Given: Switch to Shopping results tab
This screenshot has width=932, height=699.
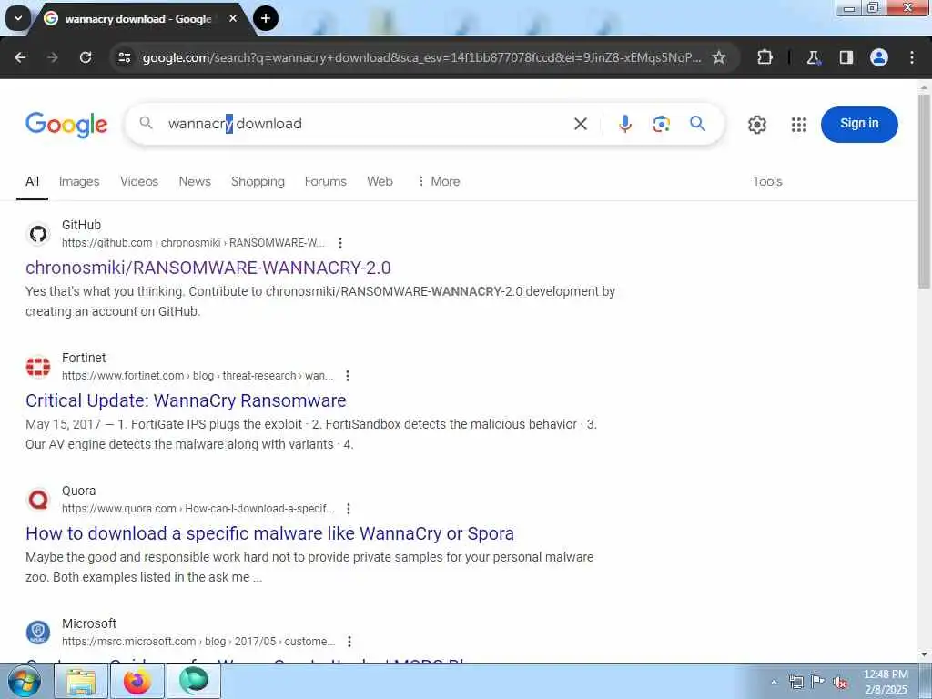Looking at the screenshot, I should tap(258, 181).
